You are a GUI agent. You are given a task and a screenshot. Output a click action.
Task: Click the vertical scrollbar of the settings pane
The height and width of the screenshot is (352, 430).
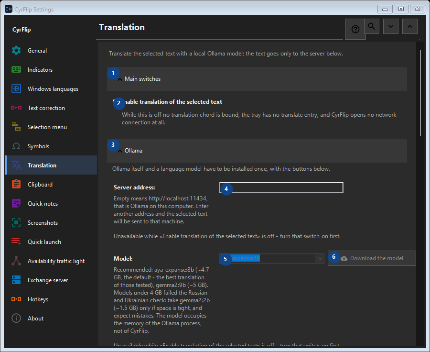click(420, 93)
